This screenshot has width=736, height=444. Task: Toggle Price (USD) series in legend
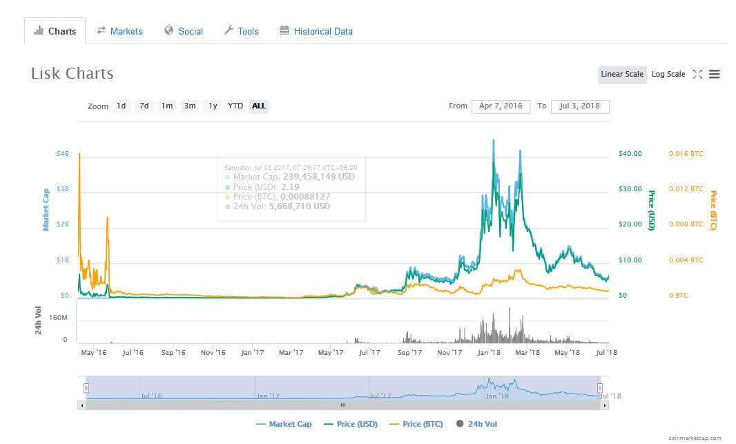point(351,424)
